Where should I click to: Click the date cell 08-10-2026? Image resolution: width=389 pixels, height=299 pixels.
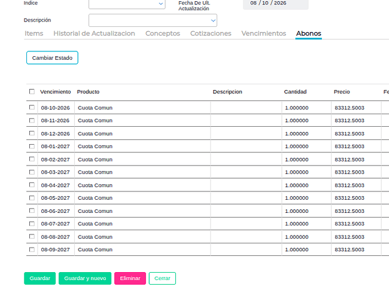(55, 108)
